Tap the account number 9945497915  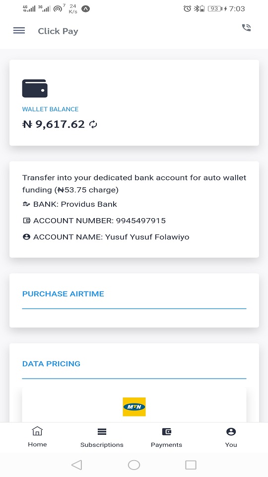pyautogui.click(x=140, y=221)
